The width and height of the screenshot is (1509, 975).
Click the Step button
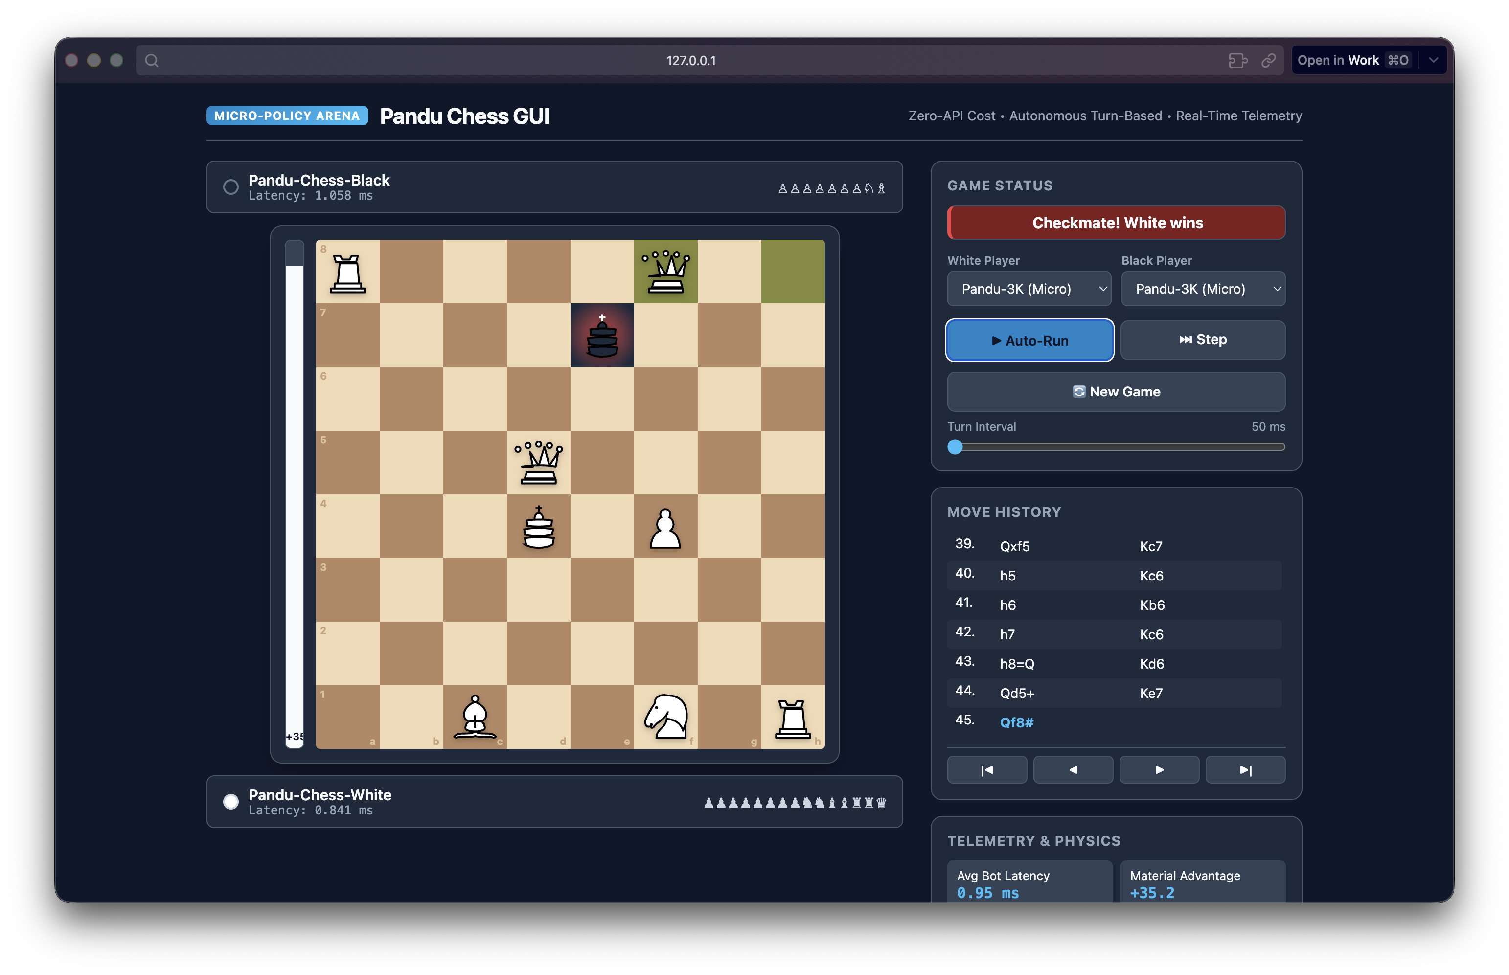1203,340
